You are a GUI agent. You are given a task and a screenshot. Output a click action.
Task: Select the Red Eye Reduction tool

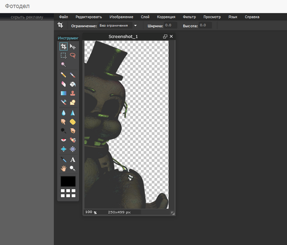63,140
